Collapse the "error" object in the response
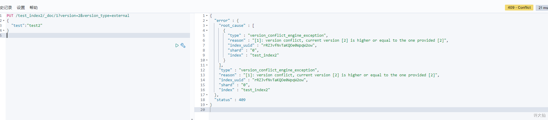Image resolution: width=548 pixels, height=120 pixels. (207, 21)
